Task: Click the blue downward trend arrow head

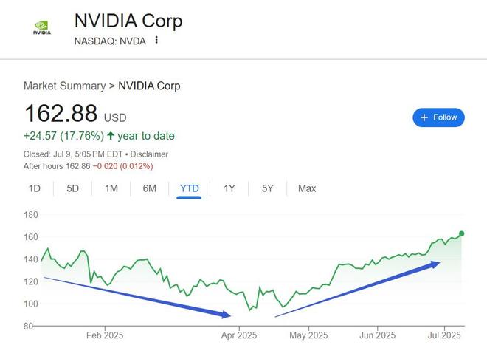Action: point(227,315)
